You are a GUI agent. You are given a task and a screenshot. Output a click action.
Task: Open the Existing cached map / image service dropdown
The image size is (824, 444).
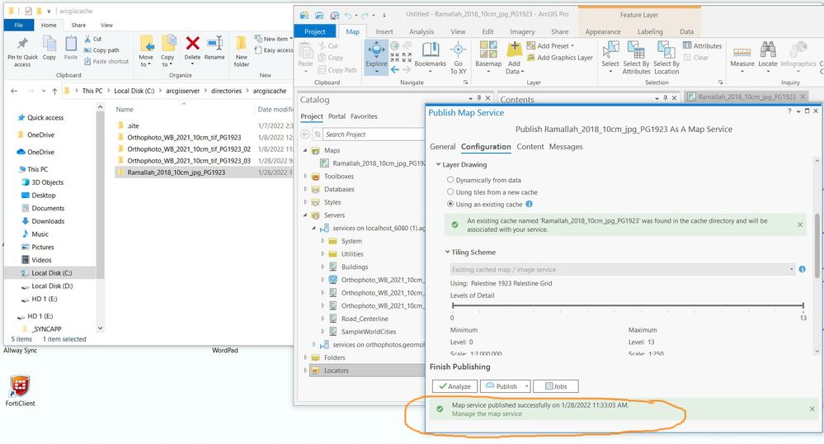point(623,269)
